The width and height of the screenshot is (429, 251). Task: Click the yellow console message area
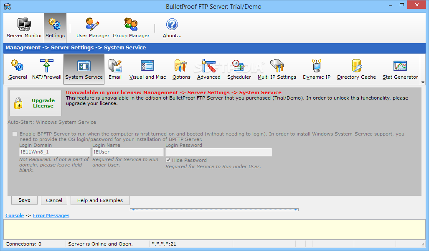[x=214, y=229]
